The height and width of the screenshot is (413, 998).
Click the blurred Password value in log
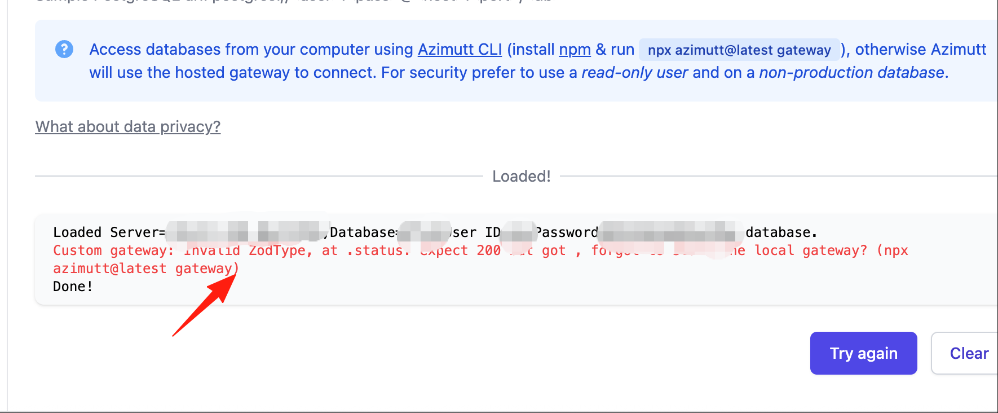(669, 232)
